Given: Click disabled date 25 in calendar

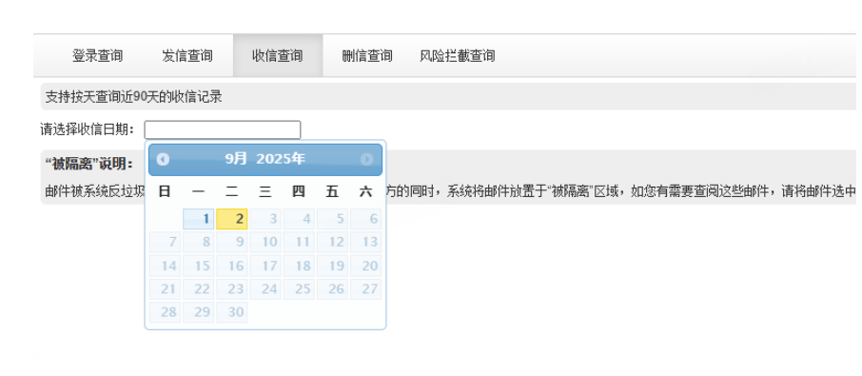Looking at the screenshot, I should [299, 288].
